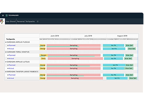Collapse Actual row chevron under CARDIGAN AMPLUS FUSCUS

pos(8,49)
